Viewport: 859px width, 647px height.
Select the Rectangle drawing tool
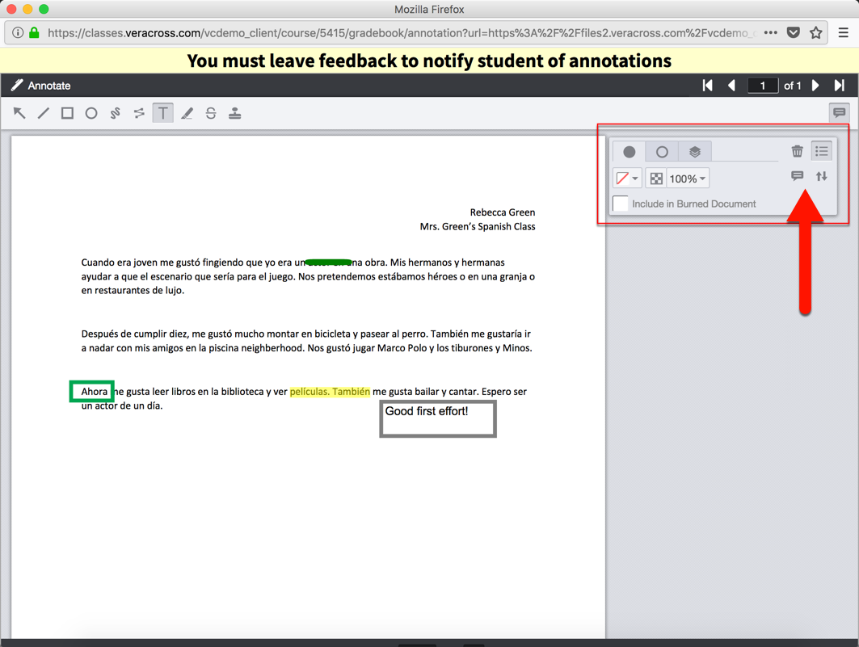[67, 113]
